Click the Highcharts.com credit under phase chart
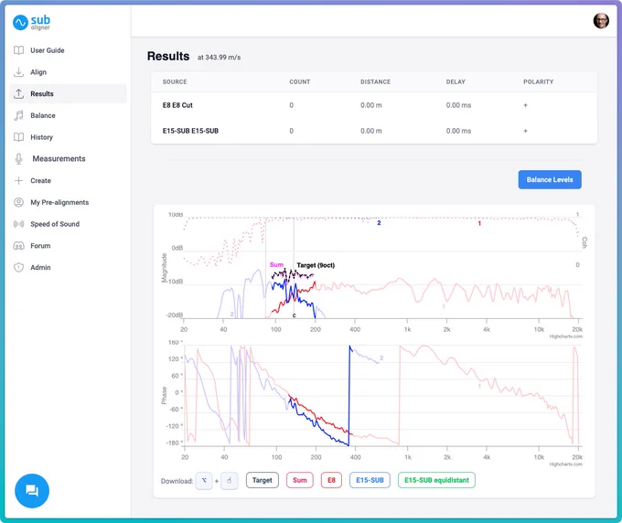 565,464
